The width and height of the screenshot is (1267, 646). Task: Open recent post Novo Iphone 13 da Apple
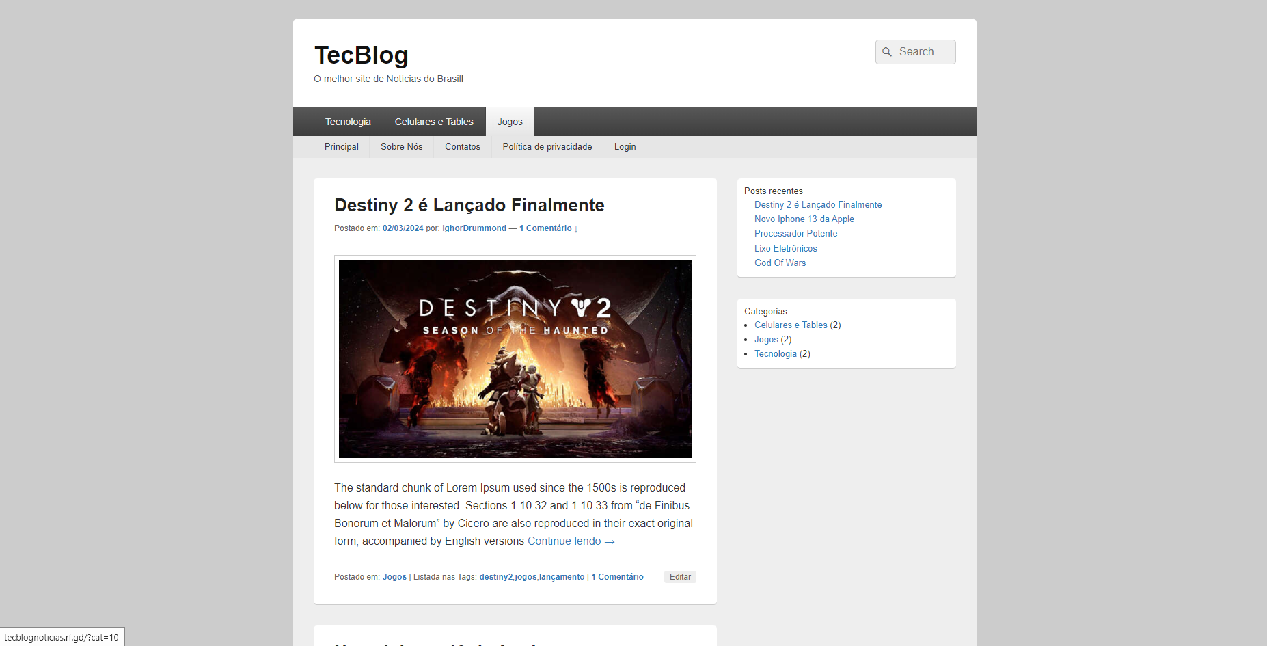(804, 219)
